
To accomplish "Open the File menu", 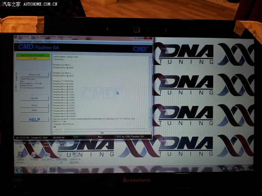I will pyautogui.click(x=17, y=41).
